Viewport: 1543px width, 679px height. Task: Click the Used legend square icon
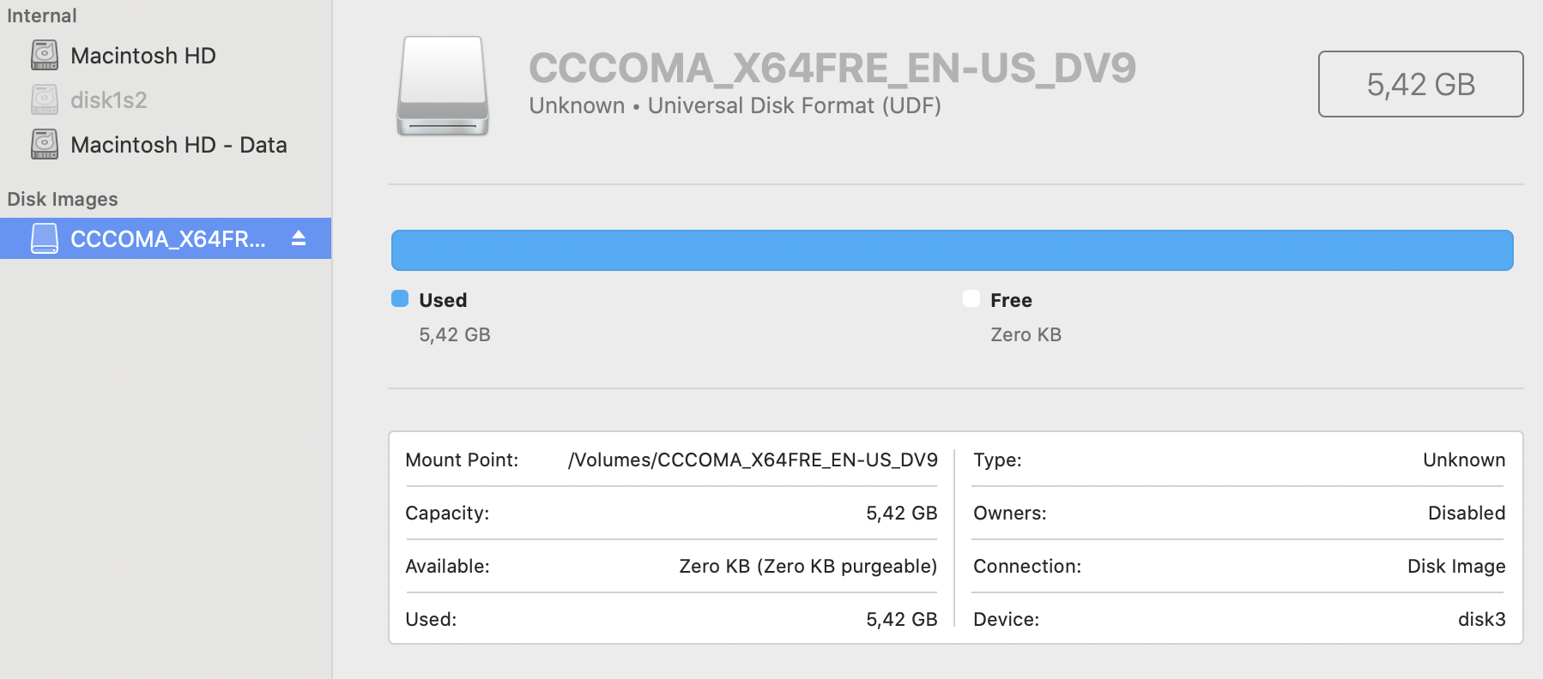point(400,298)
